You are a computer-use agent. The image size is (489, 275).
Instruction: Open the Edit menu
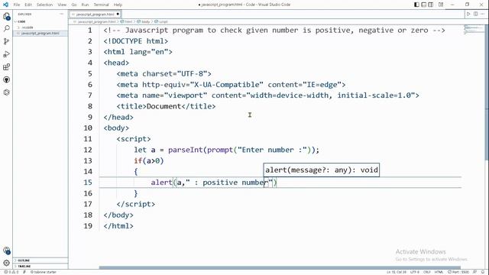tap(28, 5)
